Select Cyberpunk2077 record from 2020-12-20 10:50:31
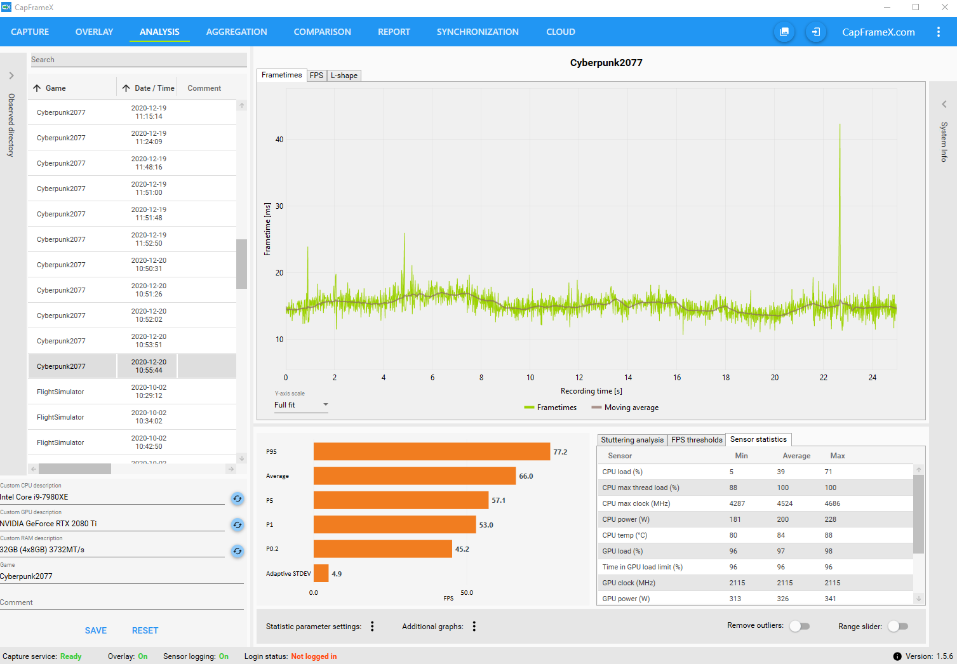Image resolution: width=957 pixels, height=664 pixels. (132, 265)
